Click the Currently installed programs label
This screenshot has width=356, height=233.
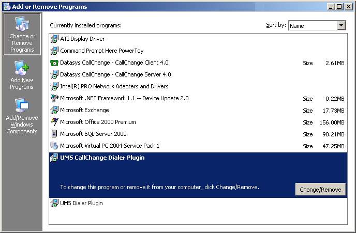click(85, 25)
